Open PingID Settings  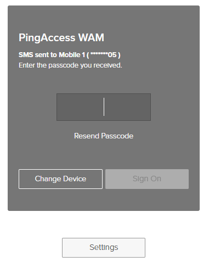pos(104,248)
